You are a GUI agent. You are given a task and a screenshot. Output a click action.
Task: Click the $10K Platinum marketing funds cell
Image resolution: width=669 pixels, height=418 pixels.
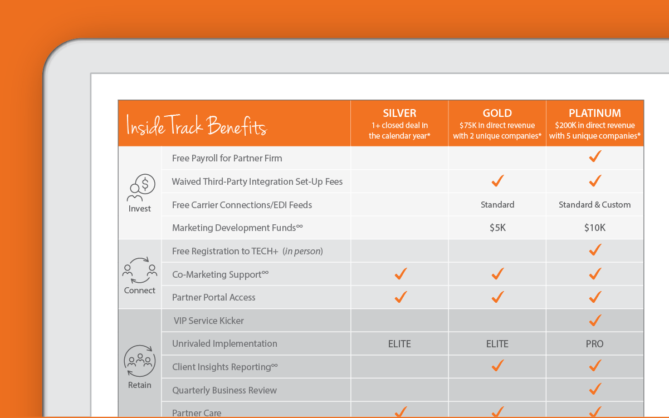point(595,228)
